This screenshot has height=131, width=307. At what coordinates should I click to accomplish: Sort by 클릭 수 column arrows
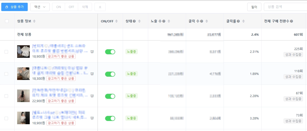coord(207,21)
